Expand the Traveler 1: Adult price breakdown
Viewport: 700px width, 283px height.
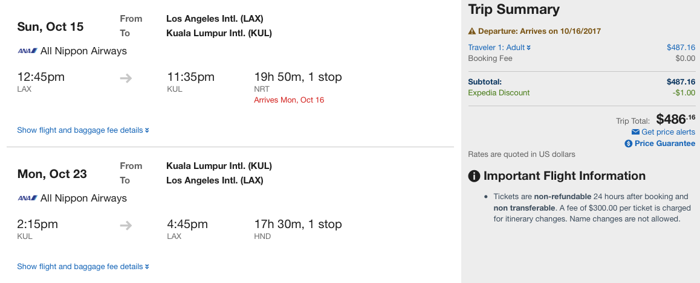(499, 48)
